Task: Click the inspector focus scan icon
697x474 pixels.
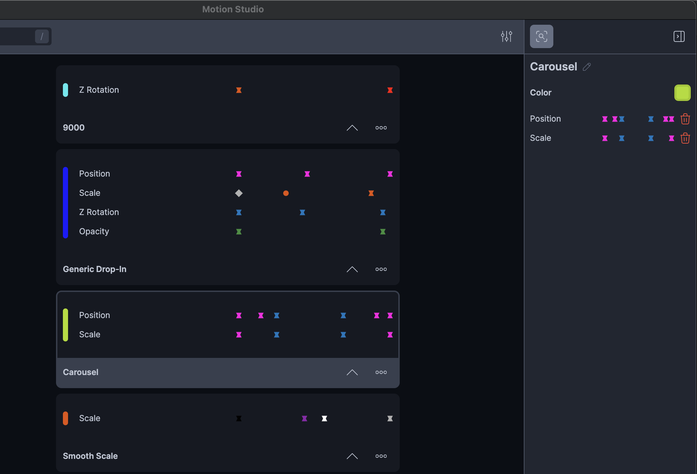Action: tap(541, 36)
